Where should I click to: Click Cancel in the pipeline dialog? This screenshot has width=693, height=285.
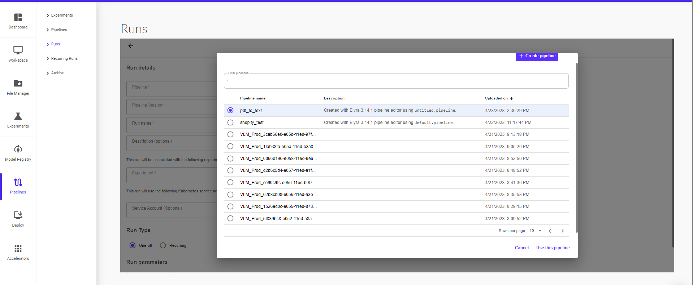pyautogui.click(x=522, y=248)
